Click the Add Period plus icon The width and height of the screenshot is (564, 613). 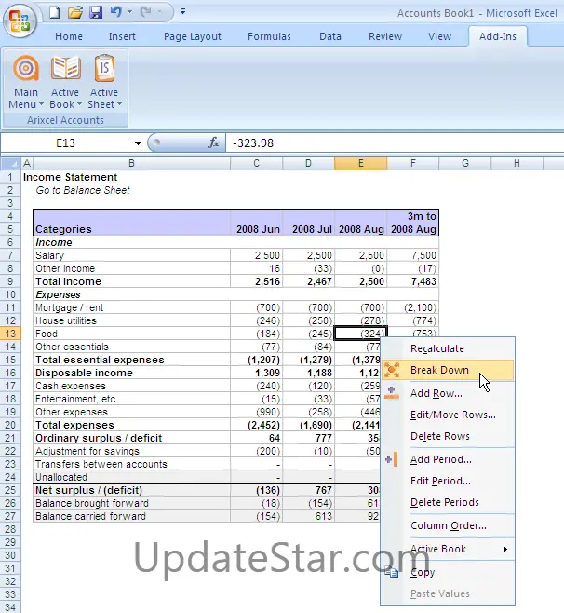pyautogui.click(x=392, y=459)
